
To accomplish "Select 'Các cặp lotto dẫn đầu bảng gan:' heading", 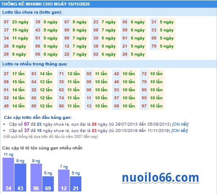I will (38, 118).
